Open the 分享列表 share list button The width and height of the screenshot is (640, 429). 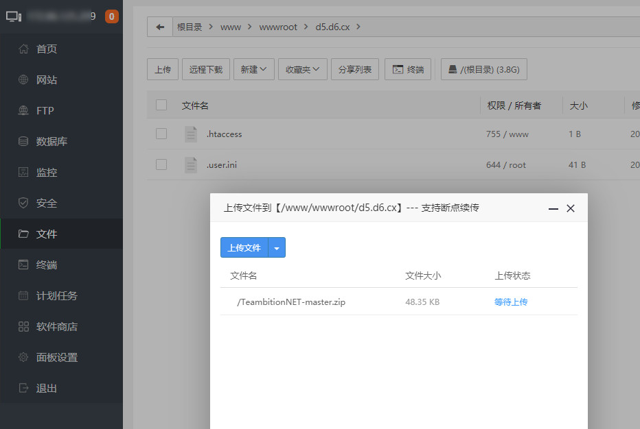[x=355, y=69]
